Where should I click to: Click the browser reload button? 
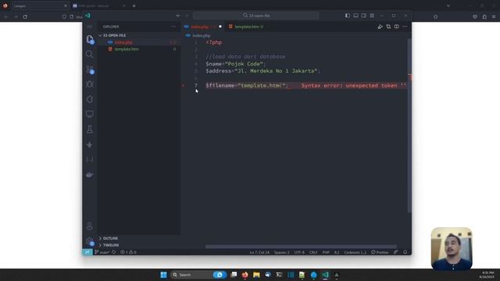[25, 16]
